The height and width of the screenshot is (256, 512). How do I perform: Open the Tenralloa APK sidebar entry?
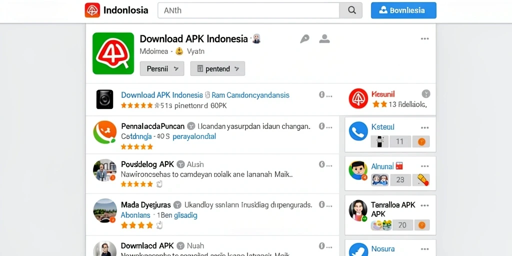click(x=393, y=209)
